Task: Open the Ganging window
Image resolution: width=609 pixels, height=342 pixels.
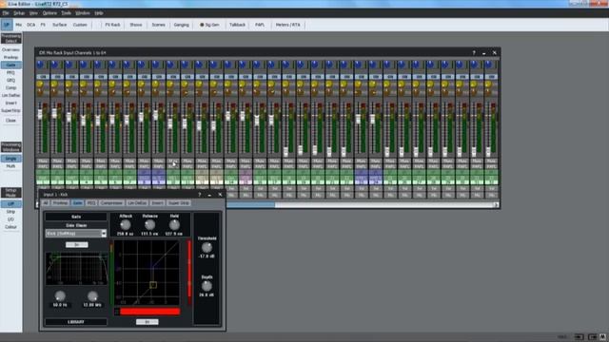Action: click(x=182, y=25)
